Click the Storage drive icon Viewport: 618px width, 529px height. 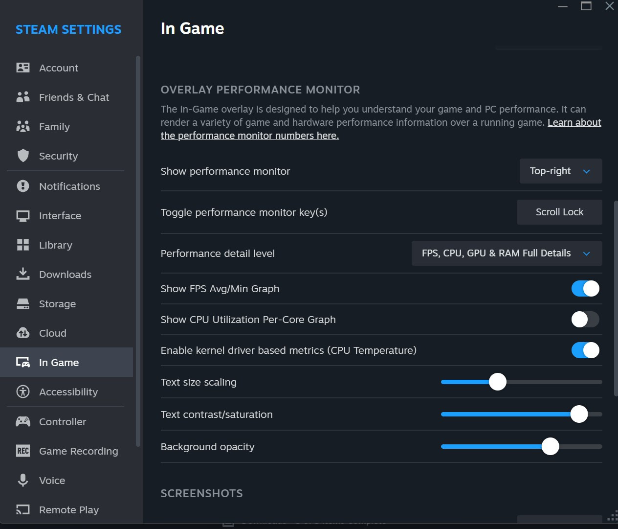click(x=23, y=304)
